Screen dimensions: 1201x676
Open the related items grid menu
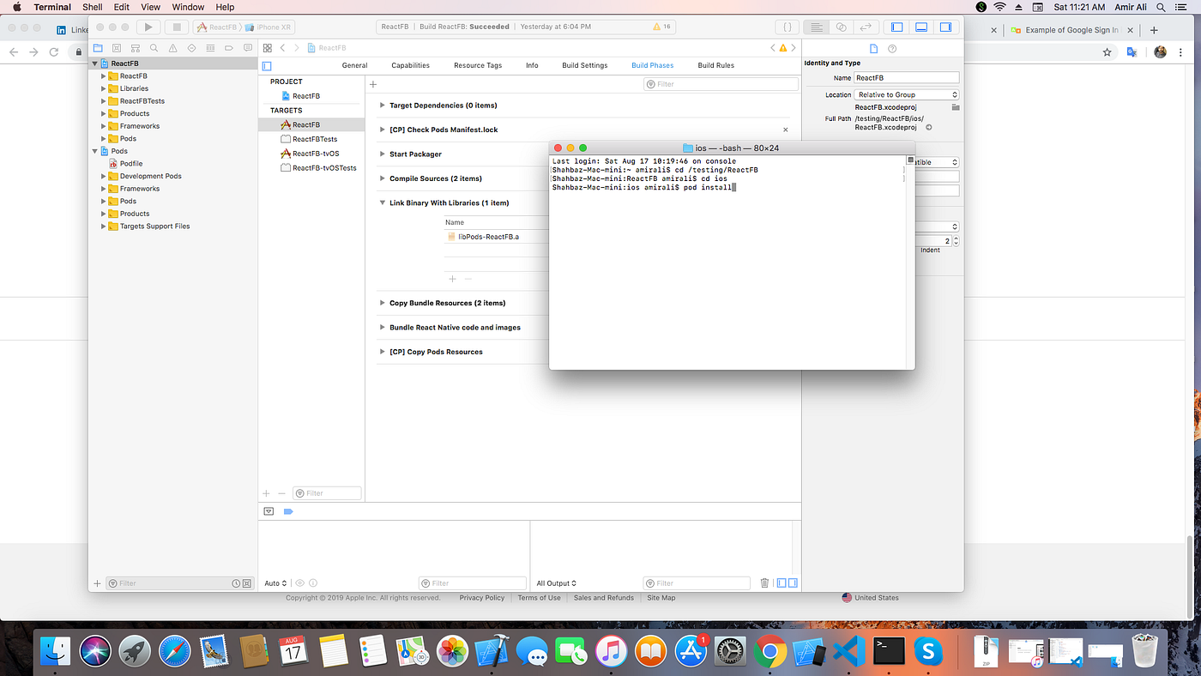268,48
